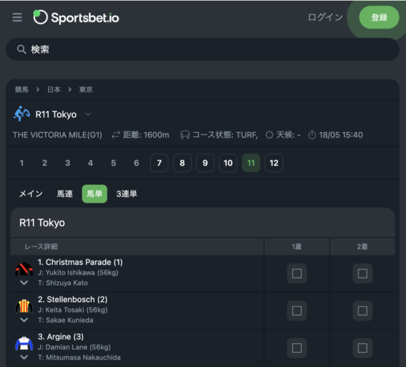The width and height of the screenshot is (406, 367).
Task: Open the R11 Tokyo race dropdown
Action: pyautogui.click(x=88, y=114)
